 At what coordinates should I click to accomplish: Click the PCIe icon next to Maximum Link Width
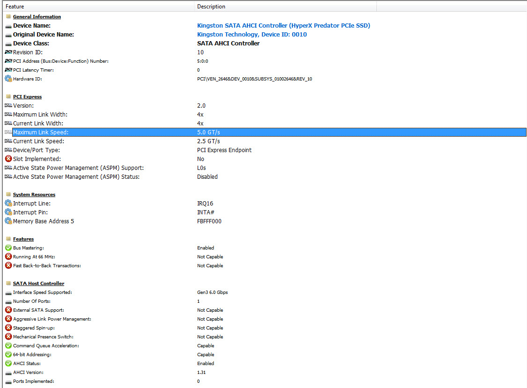click(8, 114)
